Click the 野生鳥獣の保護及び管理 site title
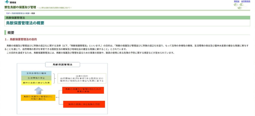Viewport: 255px width, 116px height. coord(20,7)
